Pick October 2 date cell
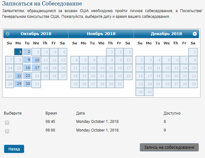 27,52
